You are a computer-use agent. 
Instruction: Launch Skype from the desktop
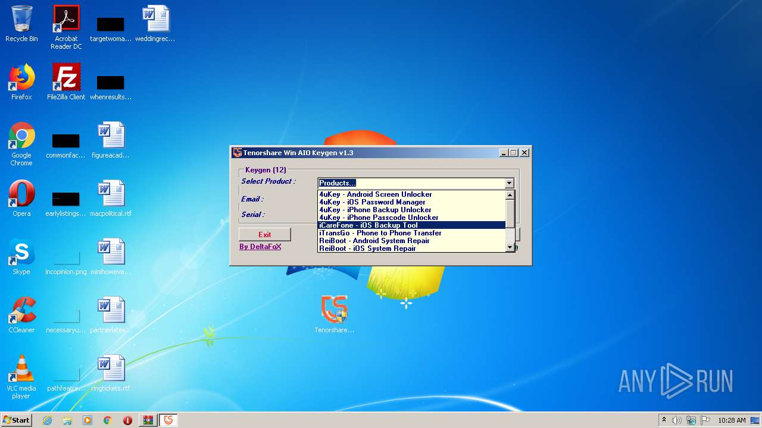21,257
